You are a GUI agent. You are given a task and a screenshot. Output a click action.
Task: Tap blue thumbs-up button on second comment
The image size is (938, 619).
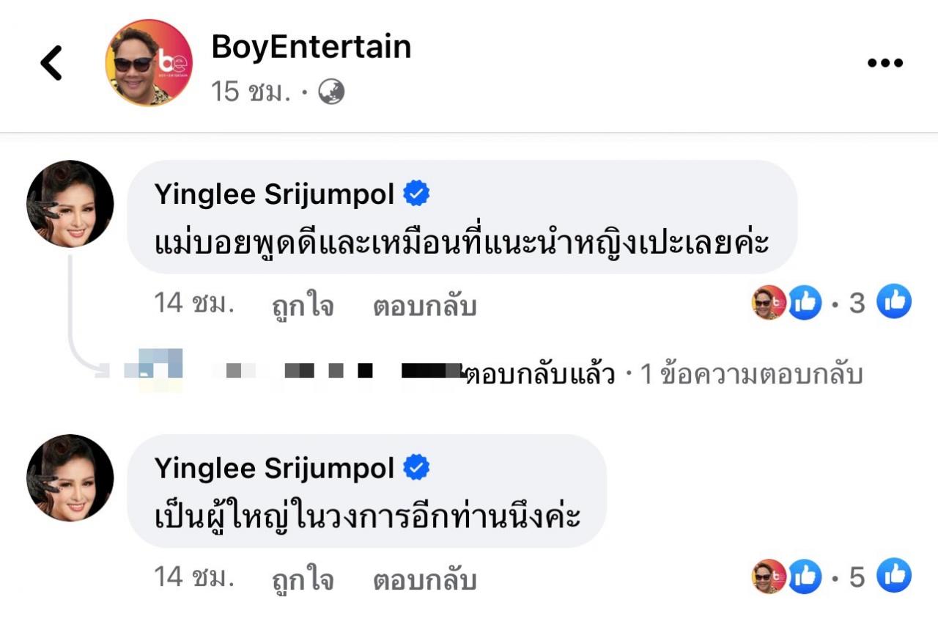[x=894, y=576]
